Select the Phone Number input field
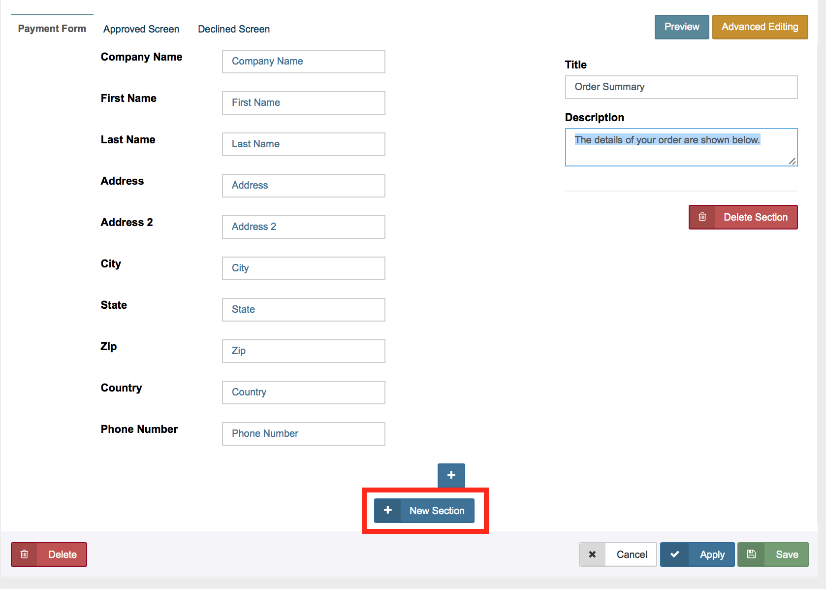This screenshot has width=826, height=589. (x=303, y=434)
